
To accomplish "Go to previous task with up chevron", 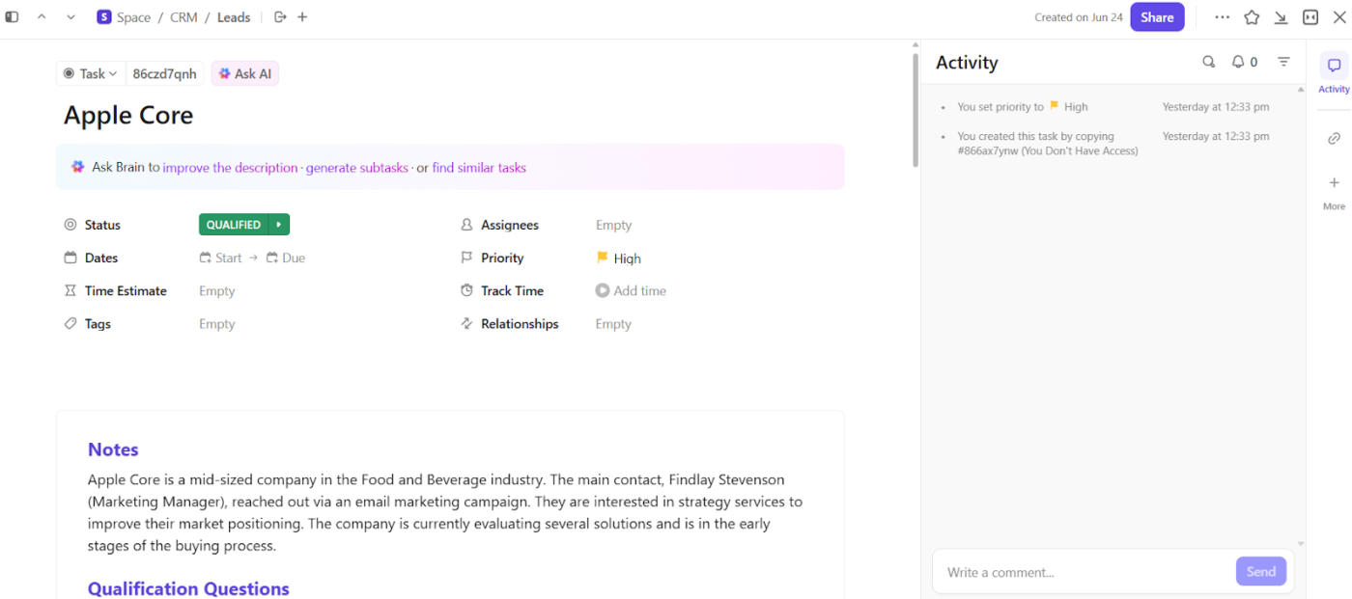I will (x=42, y=17).
